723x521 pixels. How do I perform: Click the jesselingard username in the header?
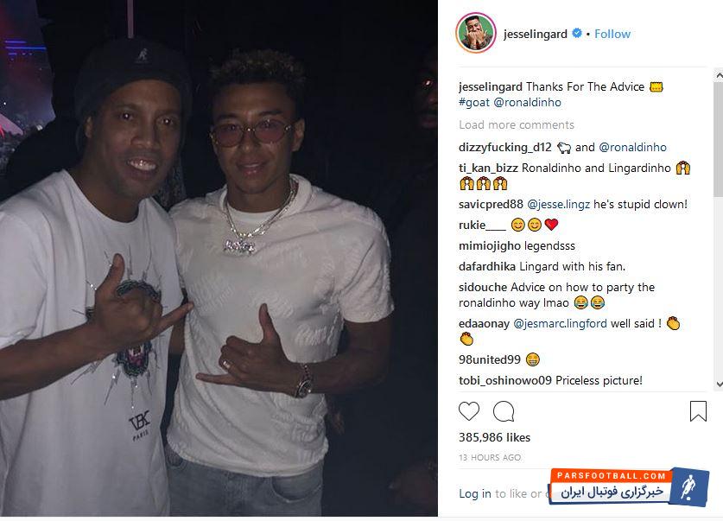point(536,34)
